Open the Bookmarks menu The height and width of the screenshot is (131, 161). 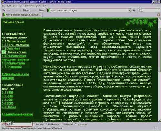click(x=29, y=6)
